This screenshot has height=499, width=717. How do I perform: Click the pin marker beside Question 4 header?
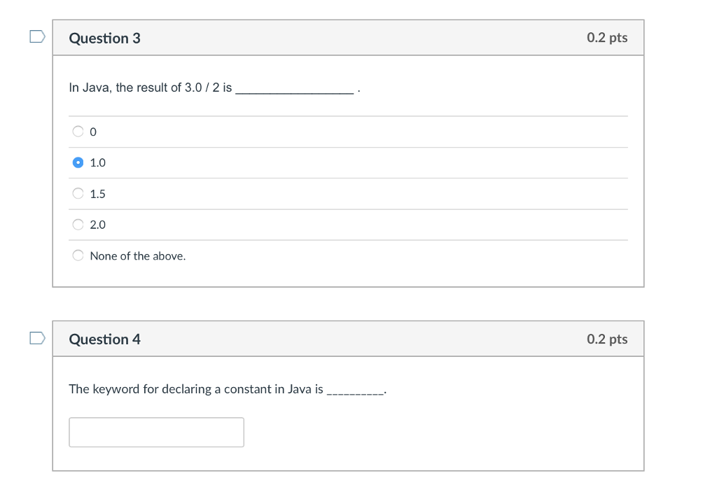[37, 338]
